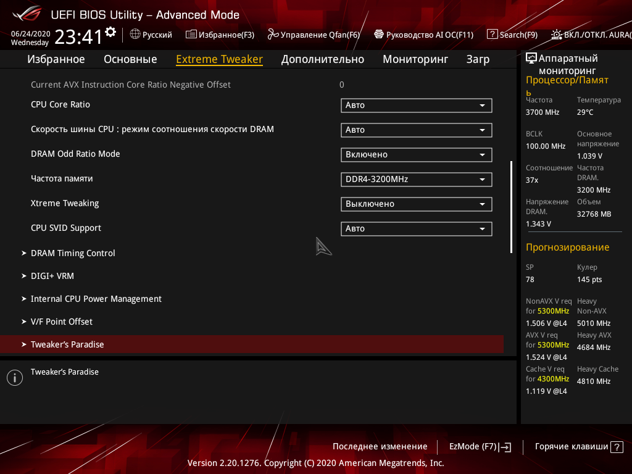Open Qfan control fan icon
This screenshot has width=632, height=474.
(273, 35)
